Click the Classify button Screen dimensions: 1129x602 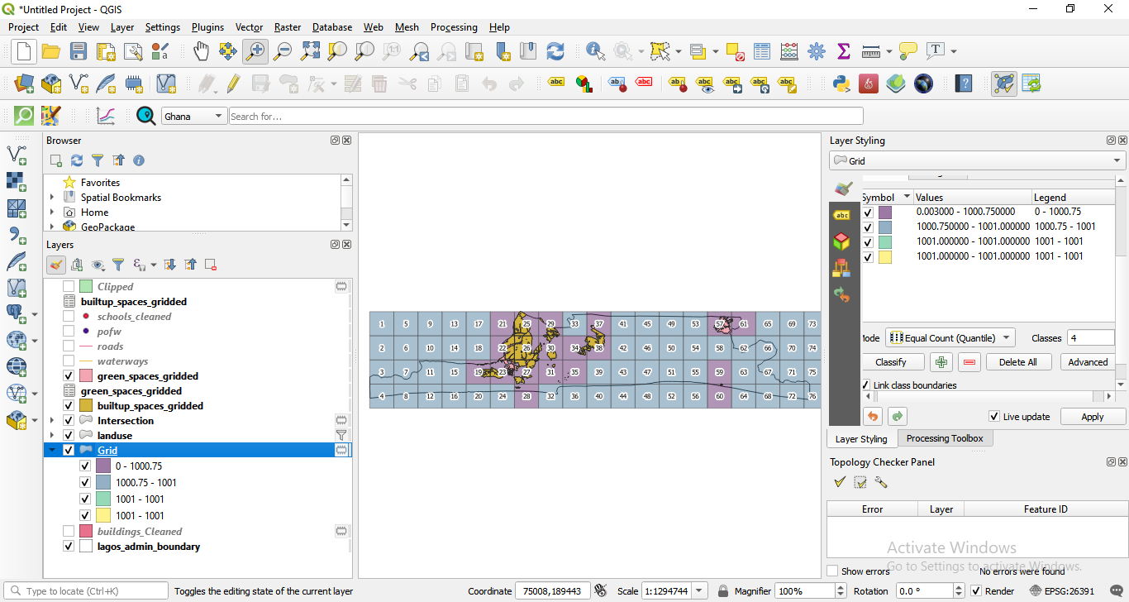tap(891, 362)
